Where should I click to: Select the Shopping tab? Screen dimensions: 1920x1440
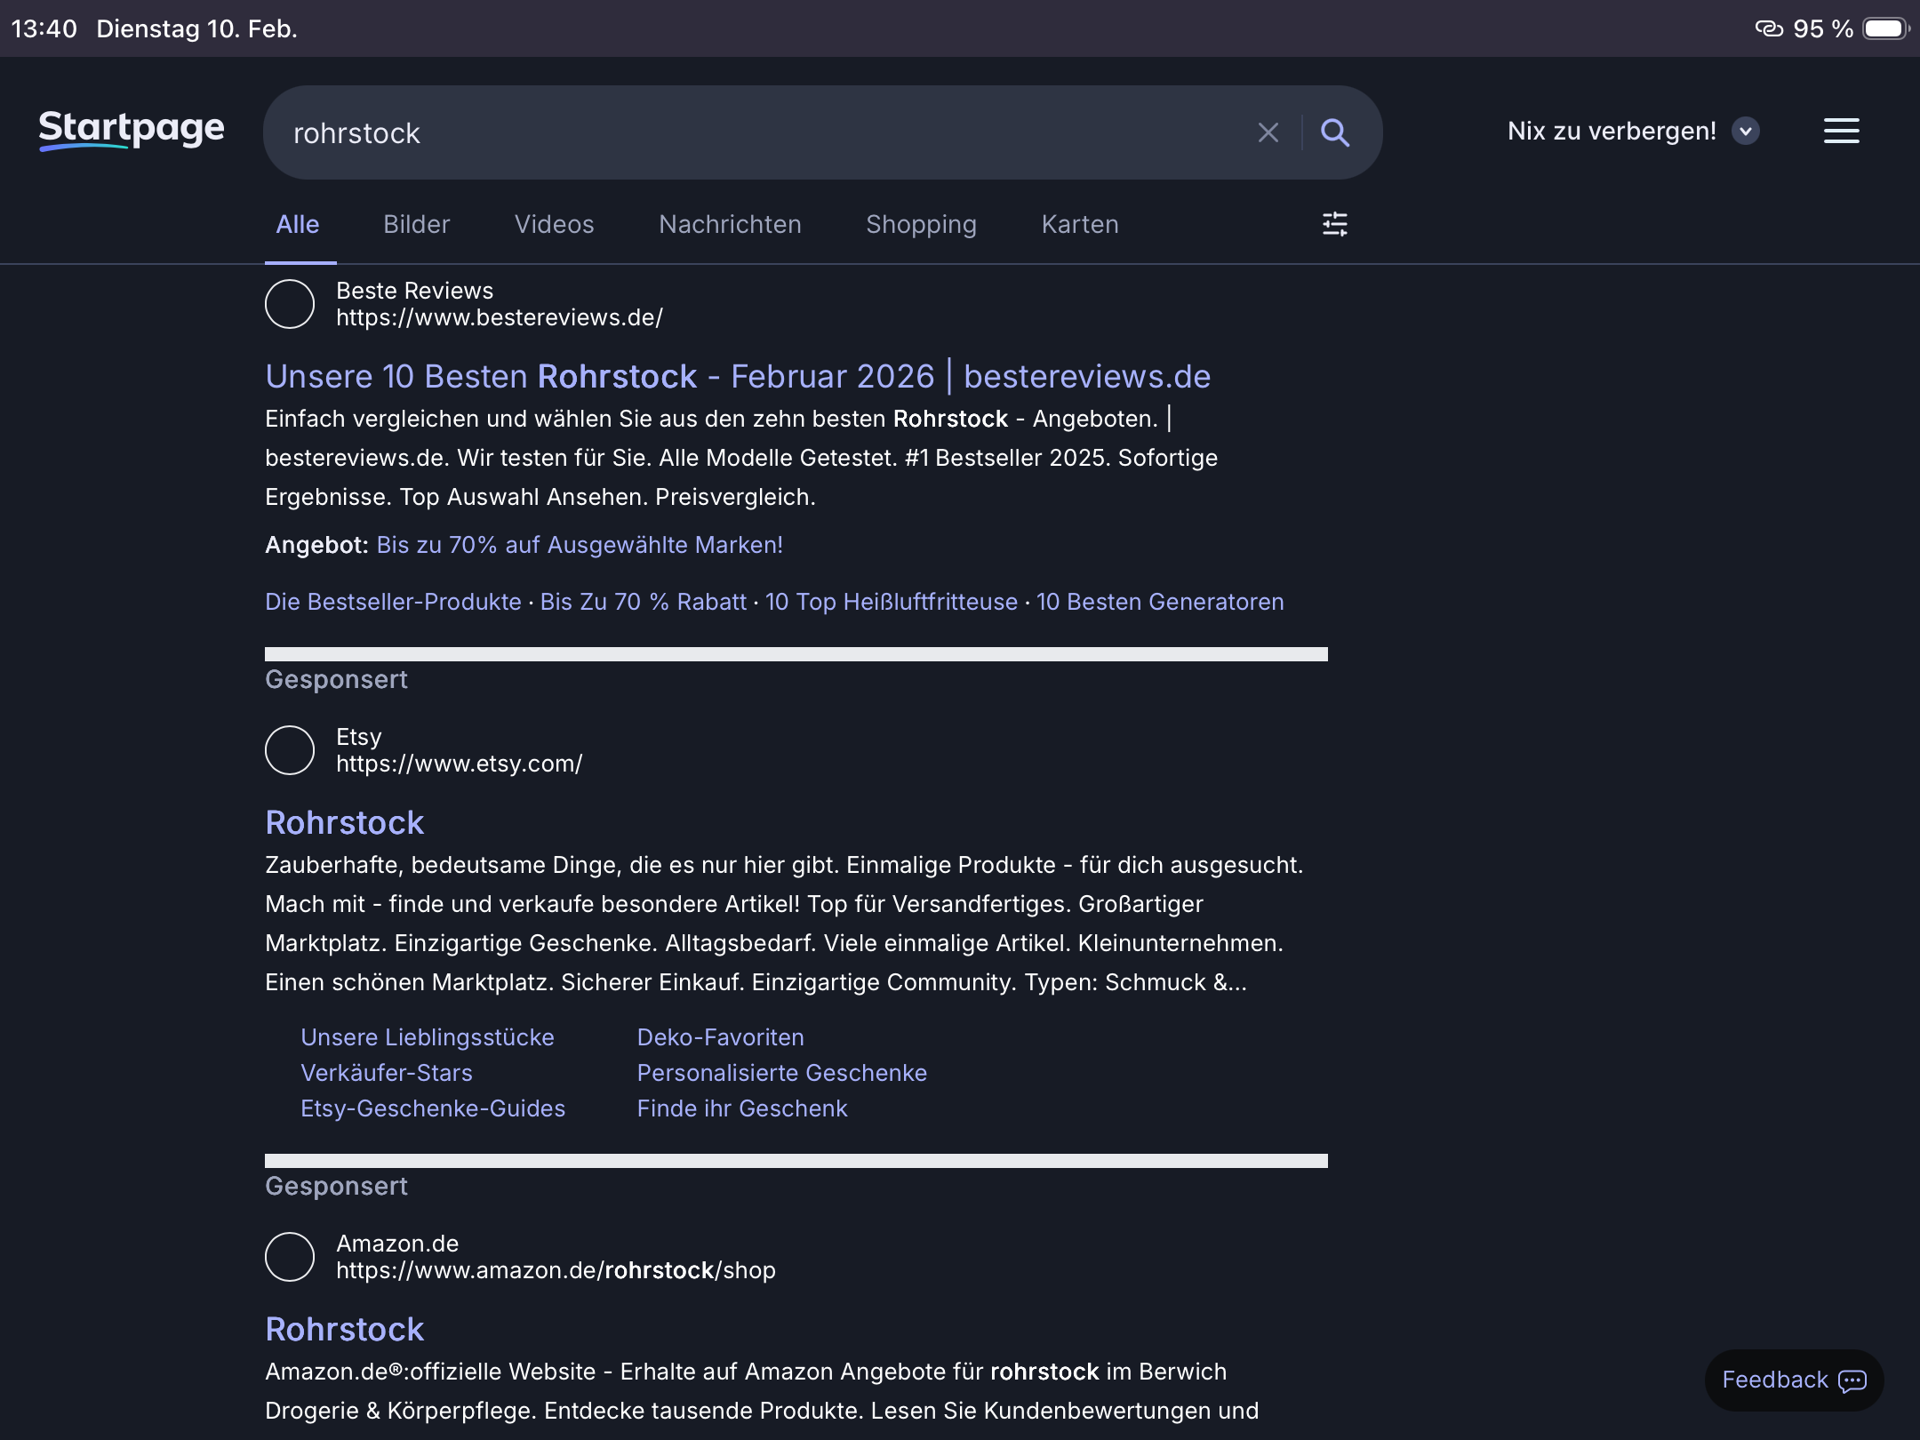921,225
